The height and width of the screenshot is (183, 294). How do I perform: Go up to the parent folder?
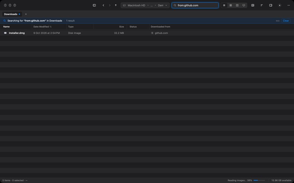tap(116, 5)
